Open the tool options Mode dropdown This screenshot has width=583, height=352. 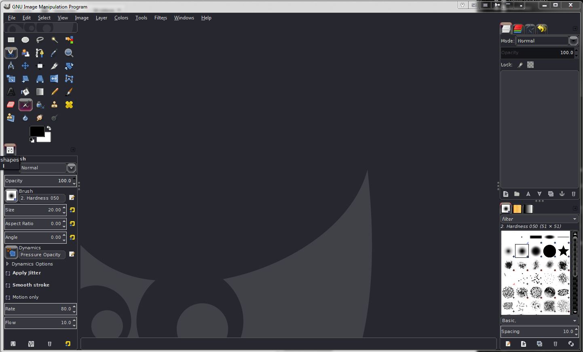(x=48, y=168)
